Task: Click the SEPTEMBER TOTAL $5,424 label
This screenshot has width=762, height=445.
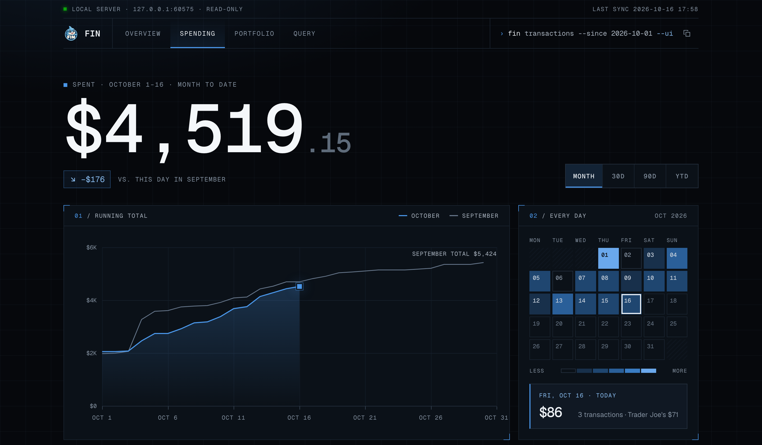Action: point(454,254)
